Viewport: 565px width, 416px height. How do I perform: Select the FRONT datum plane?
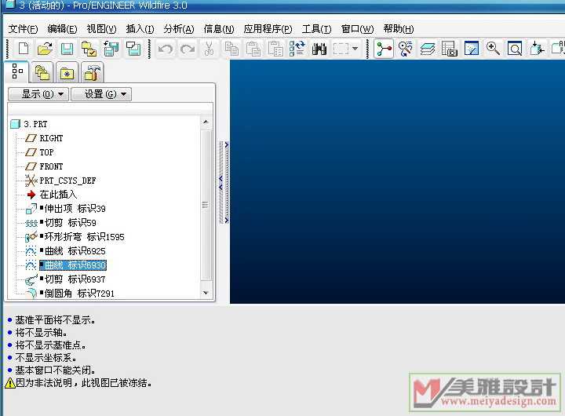click(51, 166)
